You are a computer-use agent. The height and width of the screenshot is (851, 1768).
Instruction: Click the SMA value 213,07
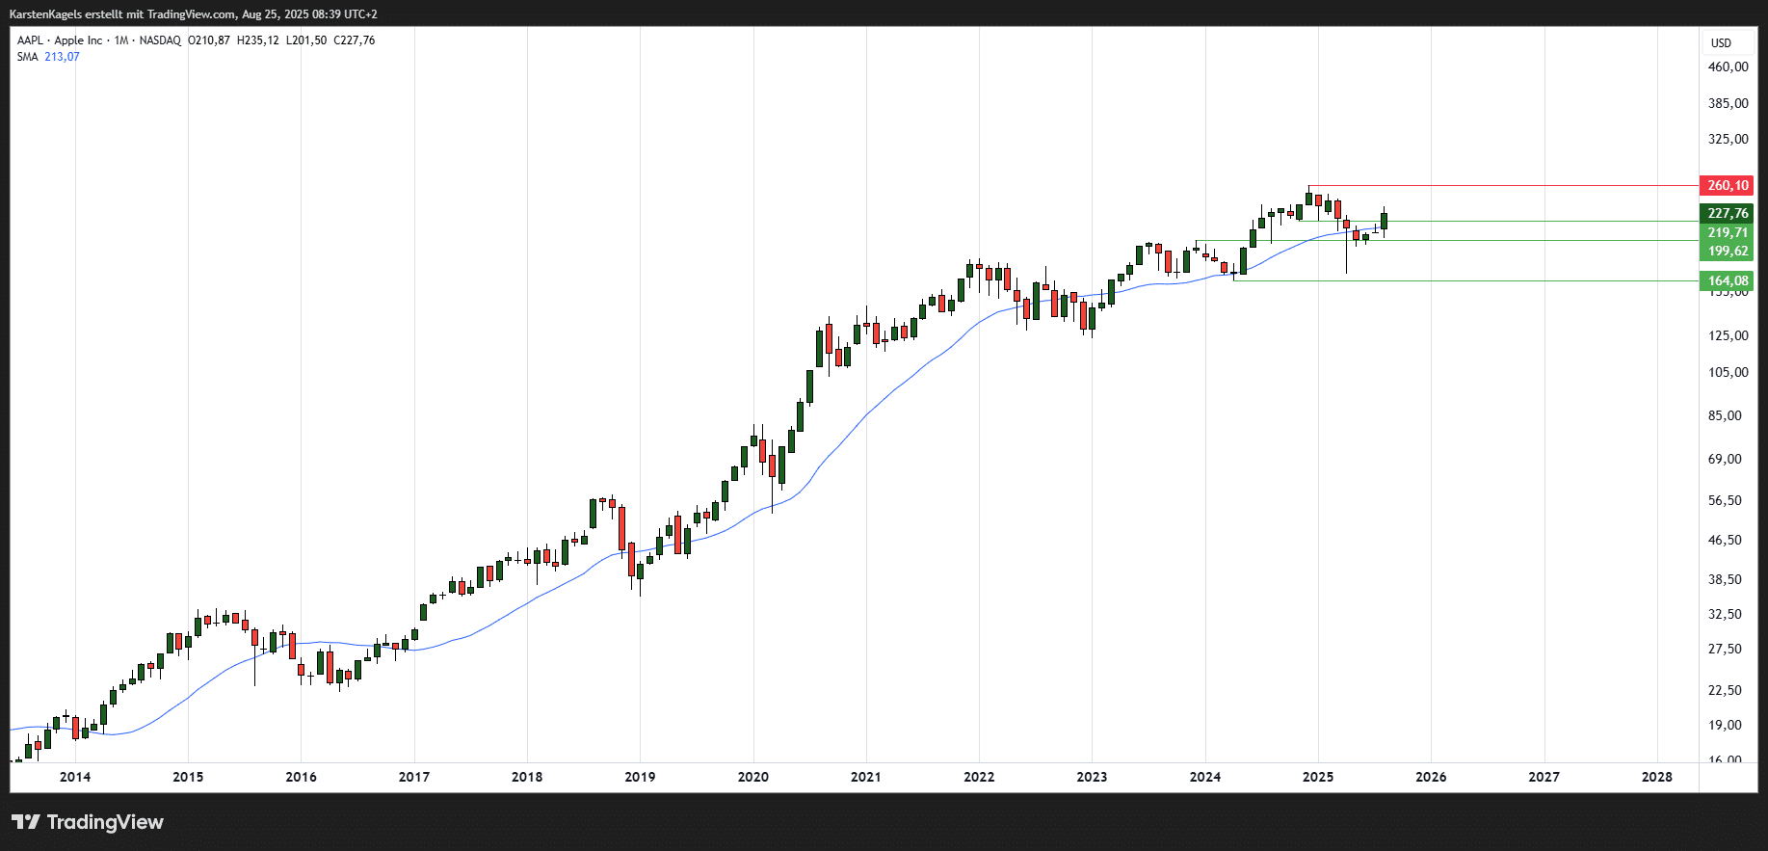tap(62, 57)
